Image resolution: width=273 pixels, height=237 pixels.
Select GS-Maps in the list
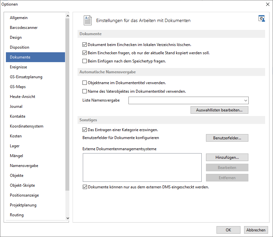[x=35, y=86]
